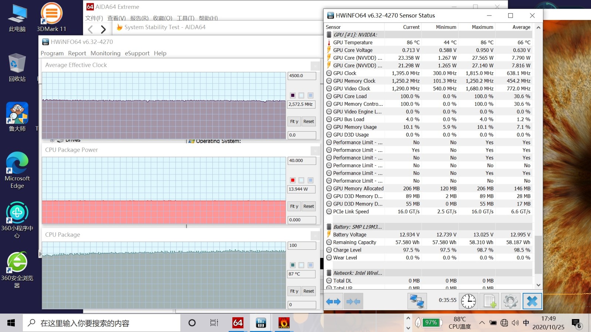Screen dimensions: 591x332
Task: Open Cortana circle icon on taskbar
Action: pyautogui.click(x=192, y=323)
